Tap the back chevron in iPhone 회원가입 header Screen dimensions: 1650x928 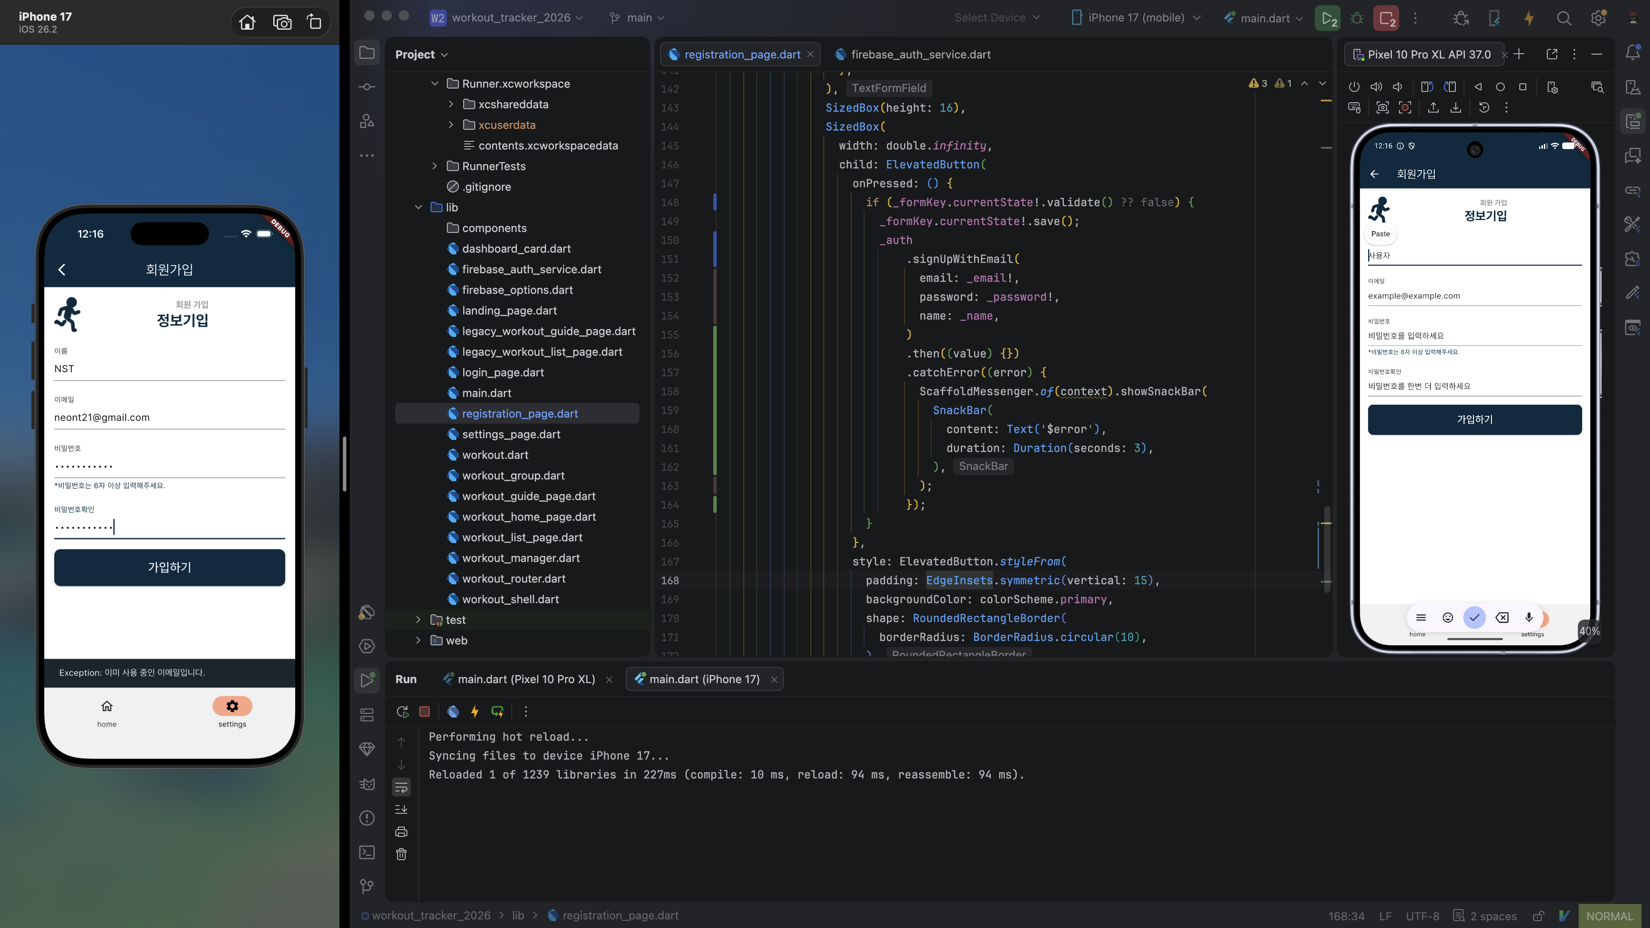point(62,270)
